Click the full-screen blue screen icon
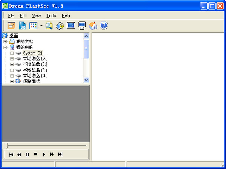Viewport: 226px width, 169px height. pos(71,26)
